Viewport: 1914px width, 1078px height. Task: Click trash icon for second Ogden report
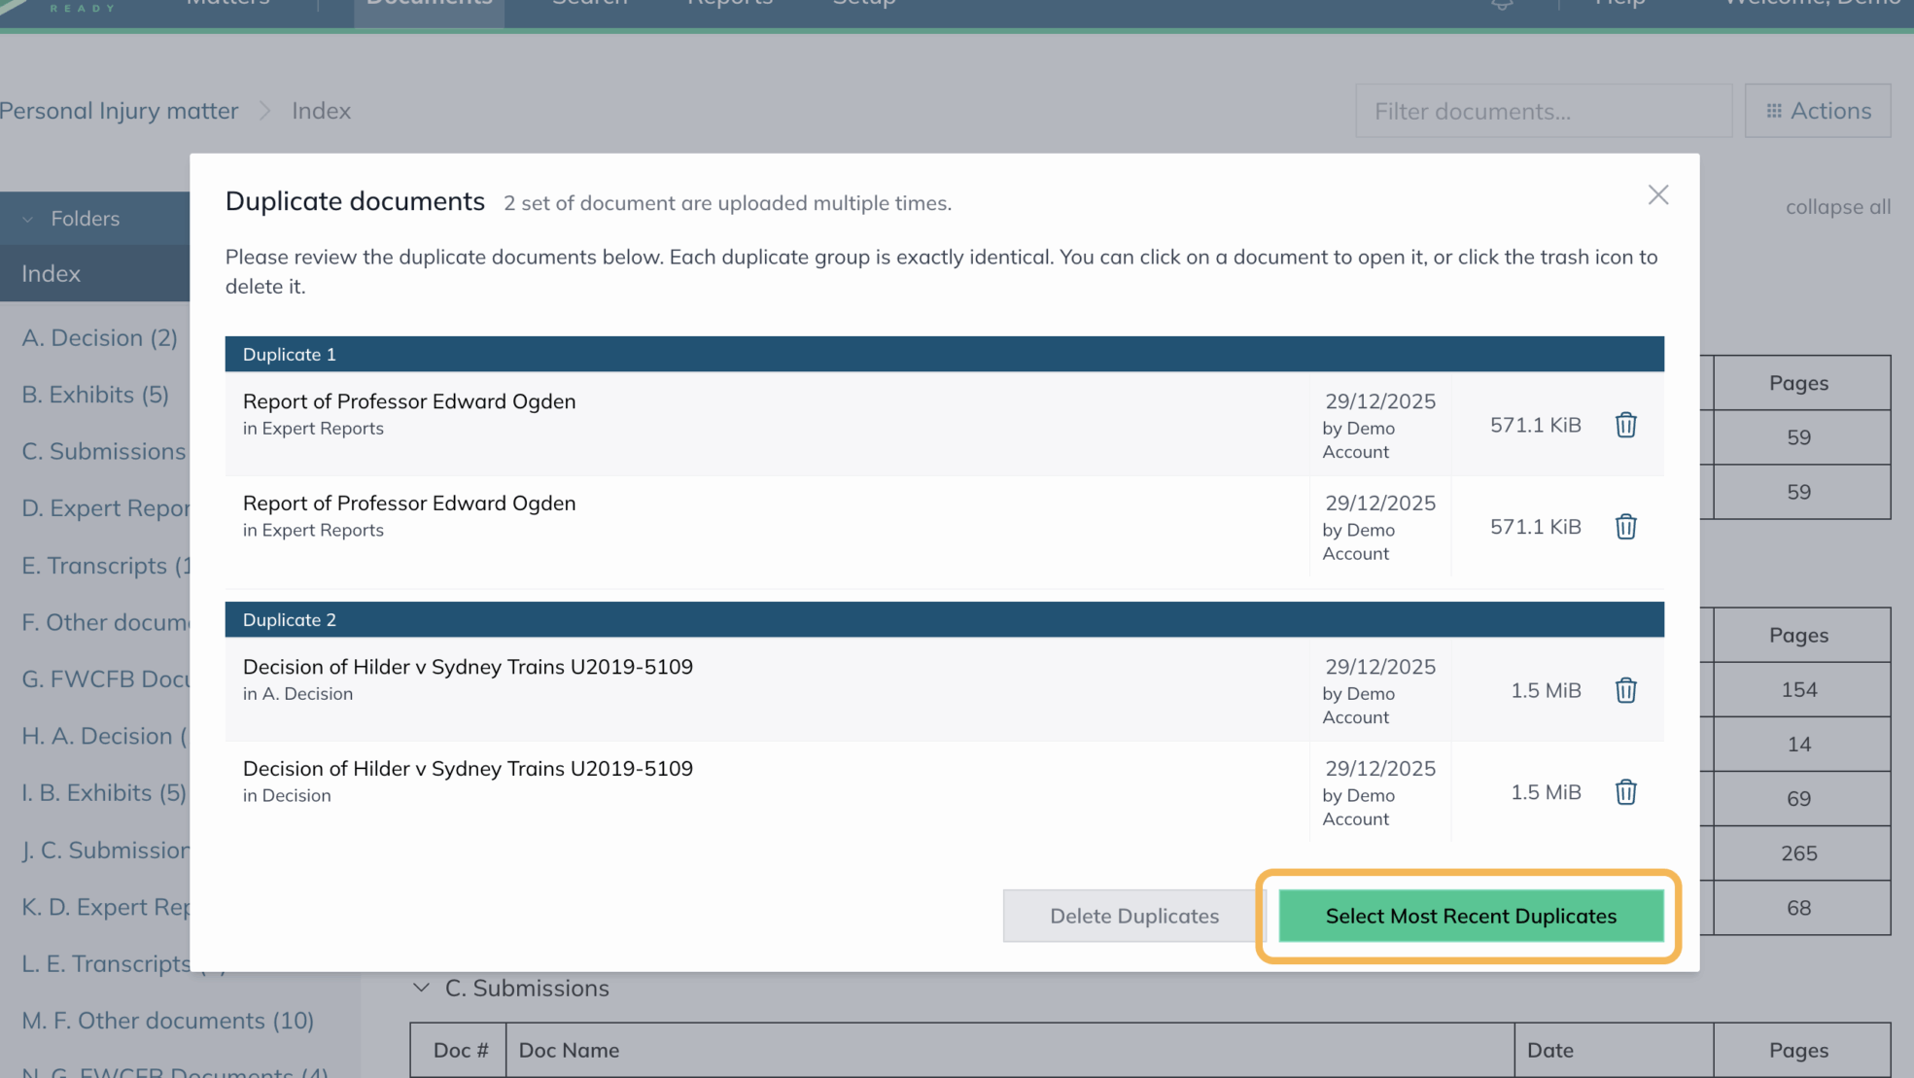1625,527
